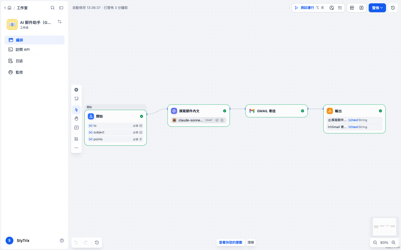Click the AI 郵件助手 app emoji icon

pos(12,24)
